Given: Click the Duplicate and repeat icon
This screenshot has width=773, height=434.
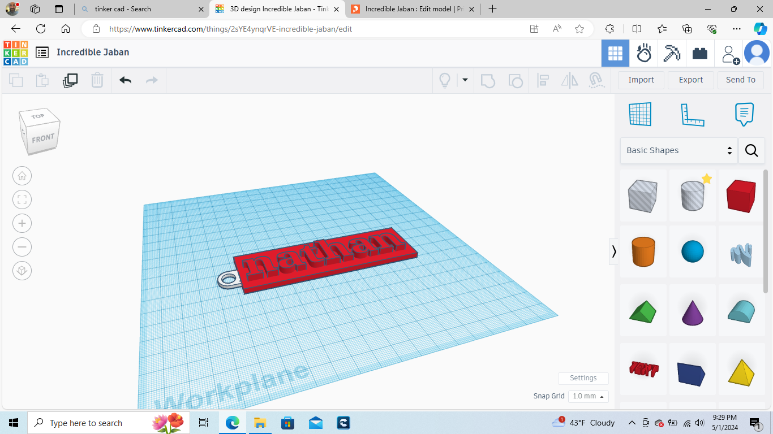Looking at the screenshot, I should tap(70, 80).
